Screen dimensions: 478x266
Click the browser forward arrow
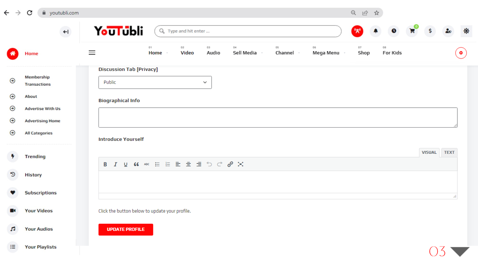(18, 13)
